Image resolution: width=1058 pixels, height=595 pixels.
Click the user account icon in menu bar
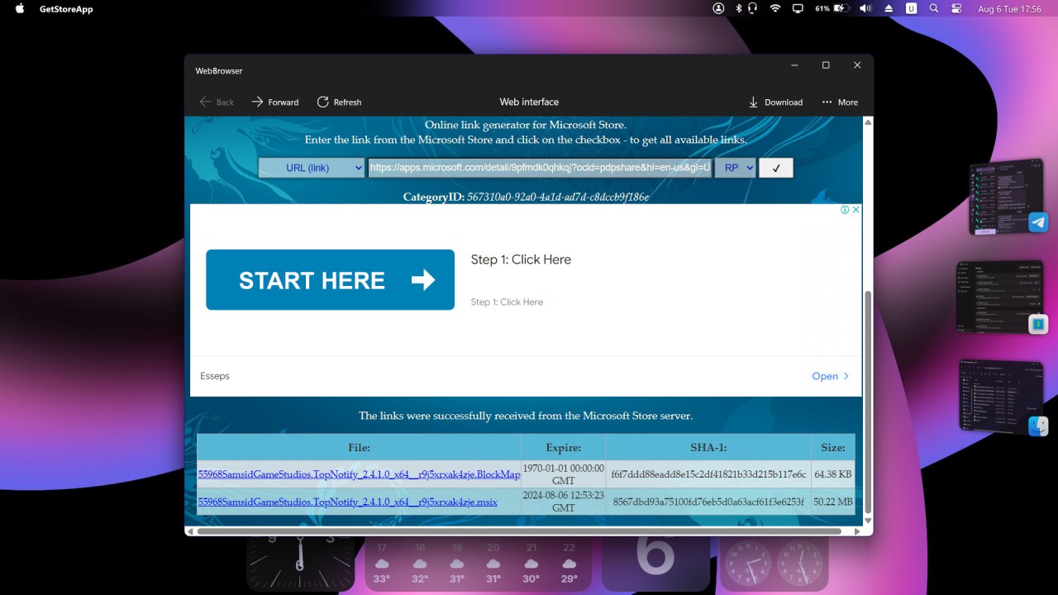pos(718,8)
